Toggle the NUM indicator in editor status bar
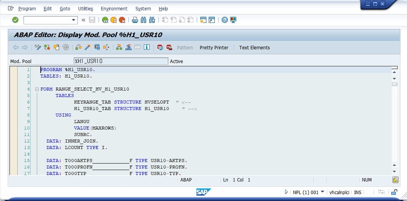The width and height of the screenshot is (407, 201). click(x=366, y=180)
